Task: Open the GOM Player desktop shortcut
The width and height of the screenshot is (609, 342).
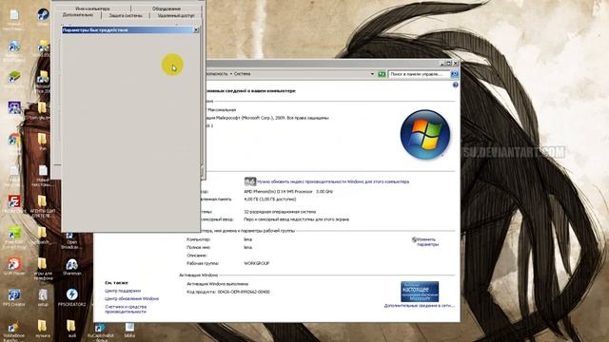Action: tap(14, 263)
